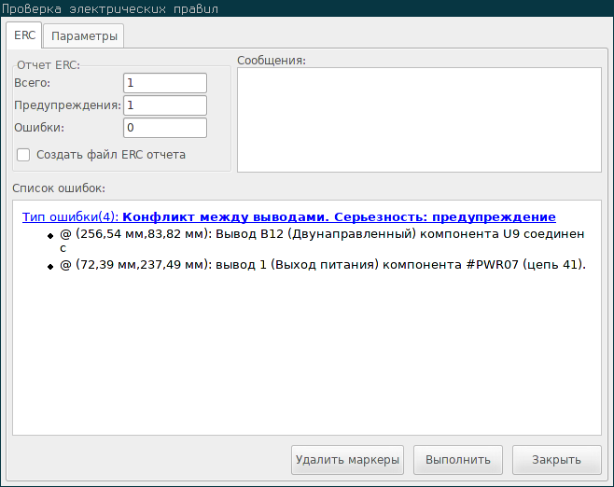Click inside the Сообщения text box
The width and height of the screenshot is (614, 487).
(x=418, y=120)
